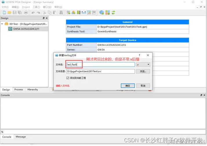
Task: Switch to the Console bottom tab
Action: pyautogui.click(x=7, y=137)
